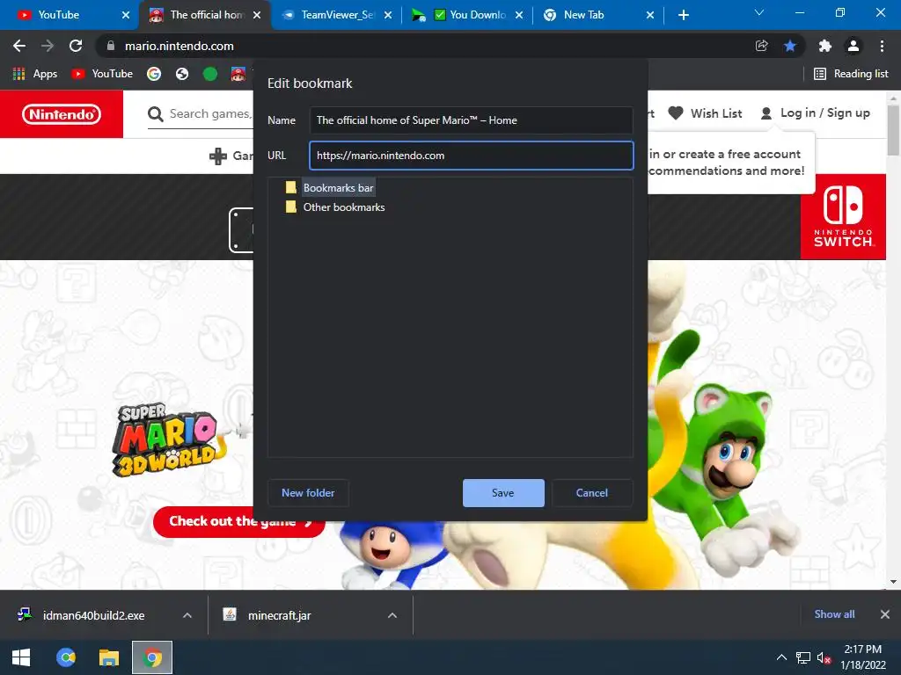Open the Extensions puzzle icon
The image size is (901, 675).
click(x=825, y=46)
